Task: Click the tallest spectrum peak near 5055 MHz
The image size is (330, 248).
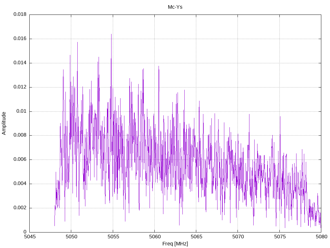Action: (111, 35)
